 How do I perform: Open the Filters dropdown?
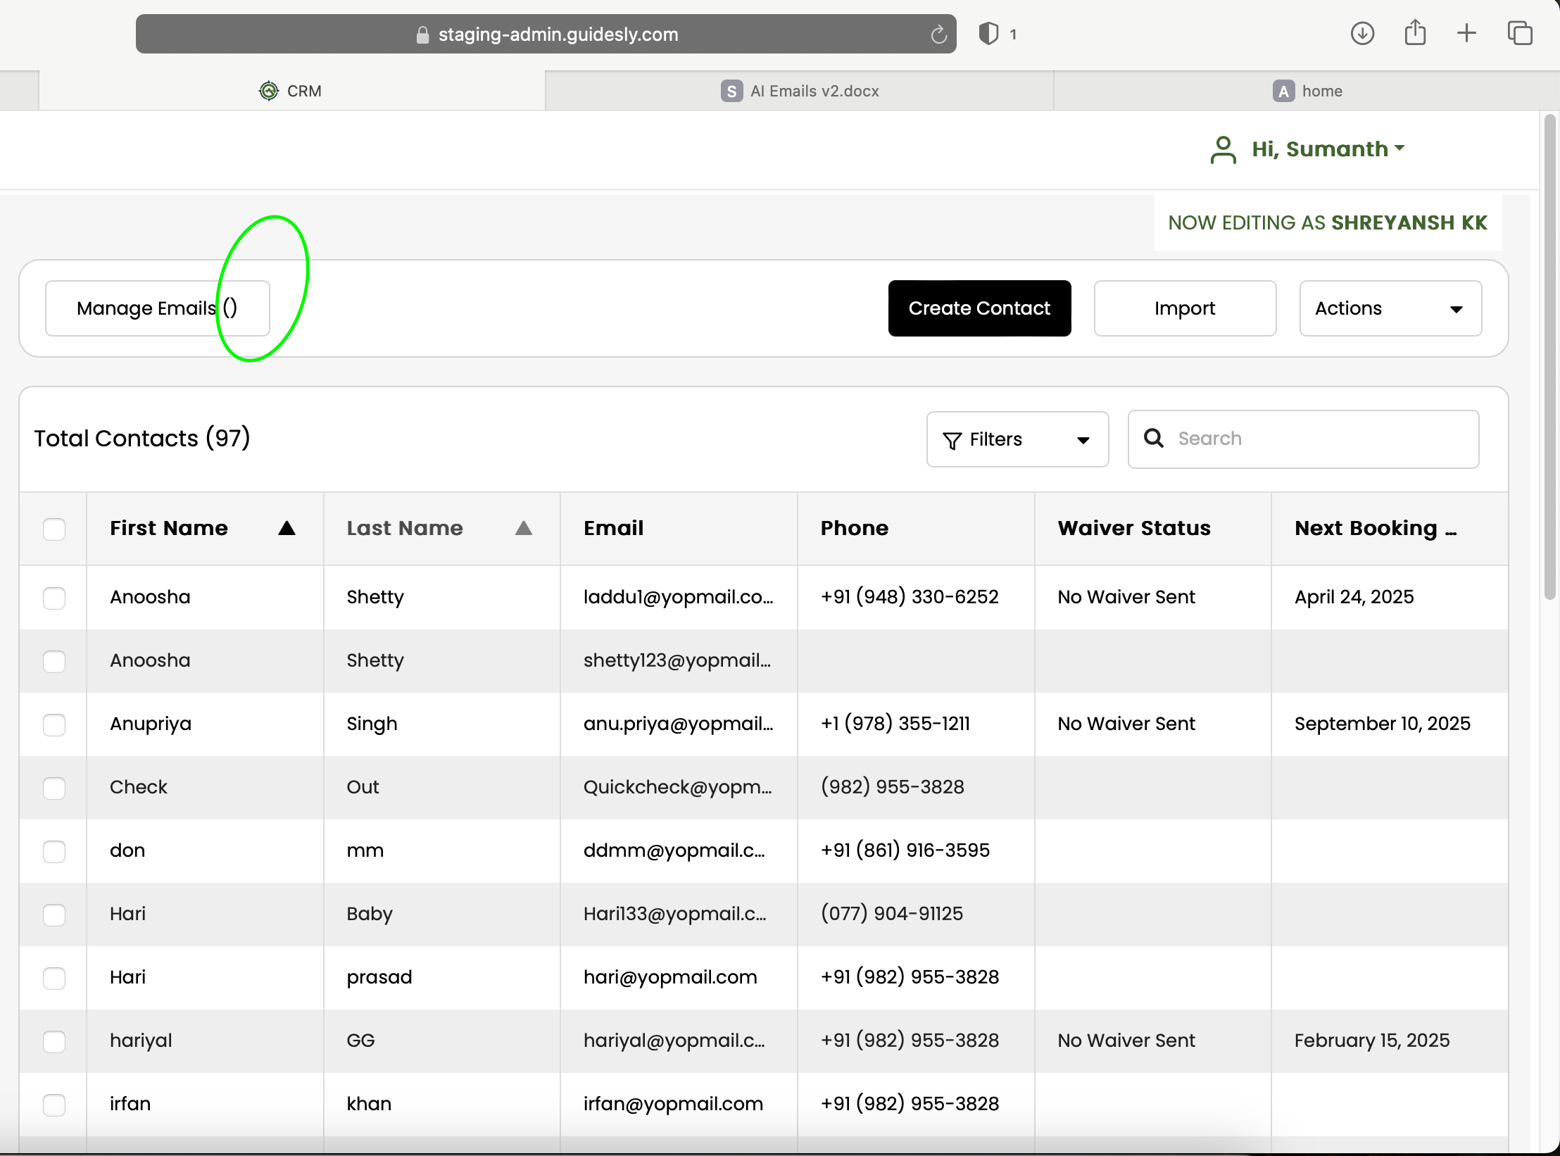1017,439
